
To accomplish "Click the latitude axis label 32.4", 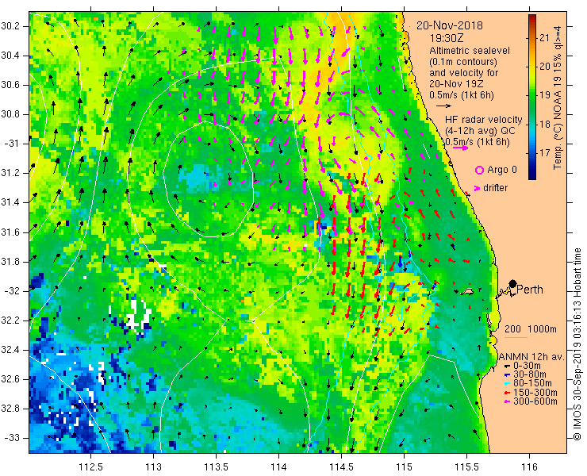I will click(x=9, y=350).
